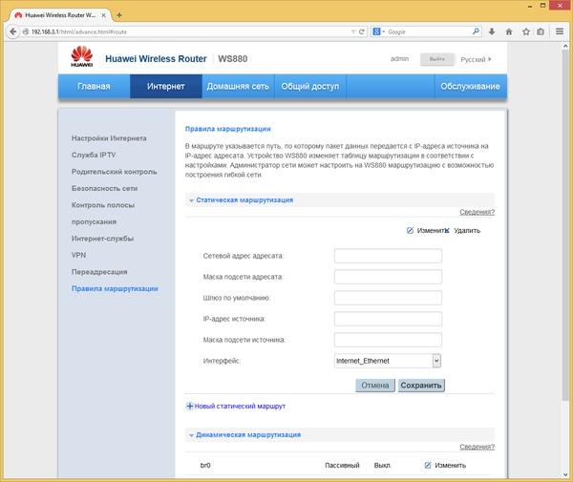This screenshot has height=482, width=573.
Task: Open VPN in sidebar
Action: coord(78,255)
